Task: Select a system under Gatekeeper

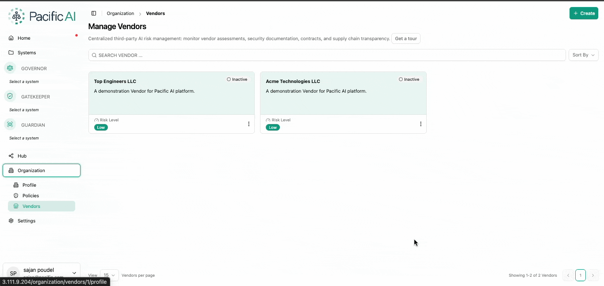Action: point(24,110)
